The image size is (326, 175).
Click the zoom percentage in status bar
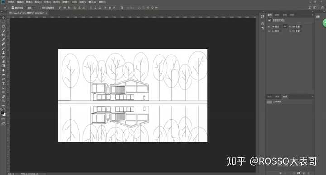(x=11, y=174)
